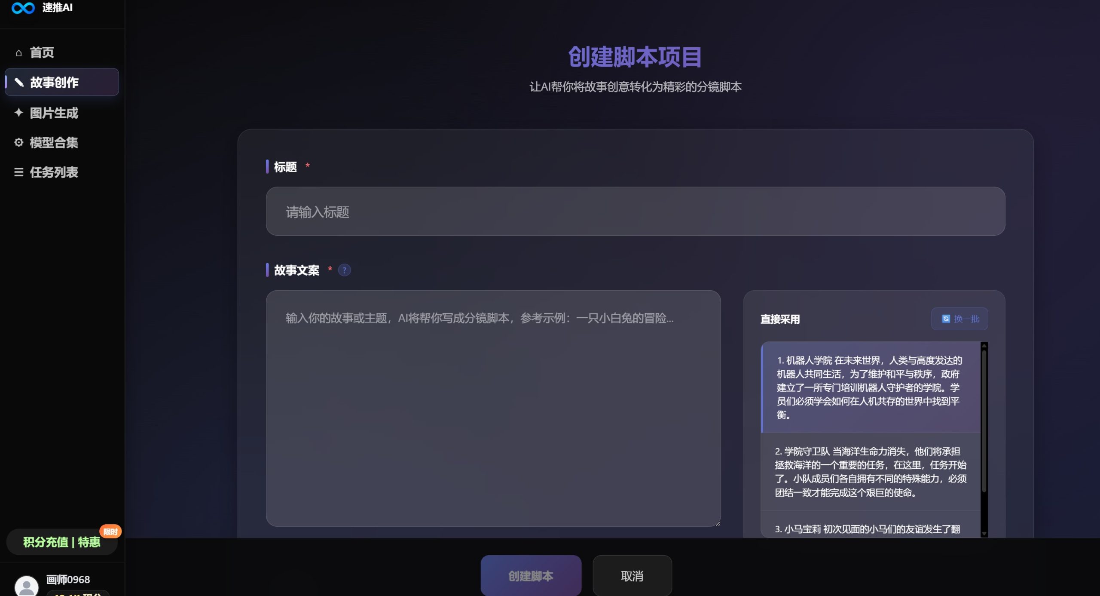Click the refresh icon on 换一批
The width and height of the screenshot is (1100, 596).
(945, 318)
